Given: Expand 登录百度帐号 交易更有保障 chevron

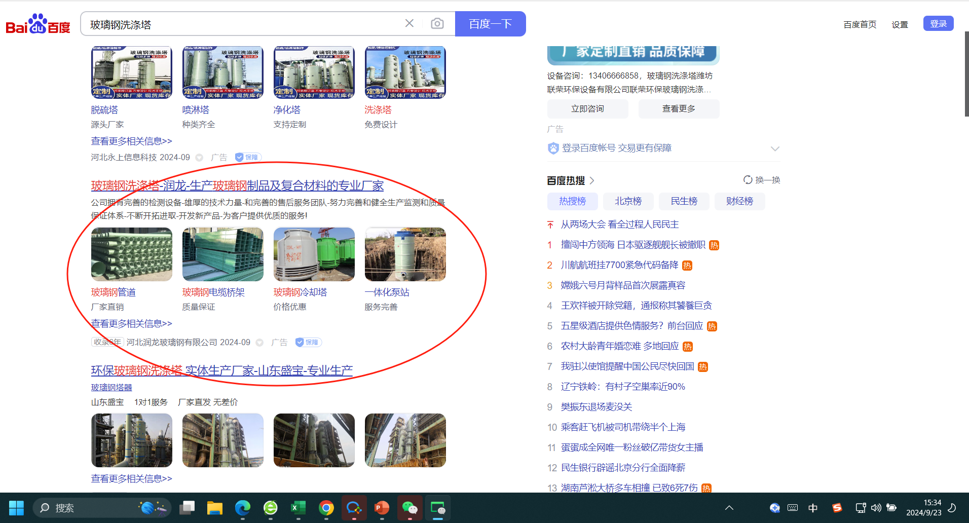Looking at the screenshot, I should pos(775,148).
